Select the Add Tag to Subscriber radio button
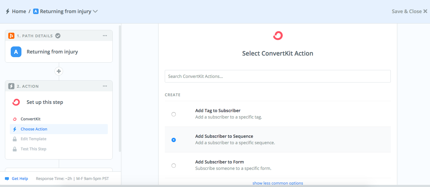Viewport: 430px width, 187px height. 174,114
